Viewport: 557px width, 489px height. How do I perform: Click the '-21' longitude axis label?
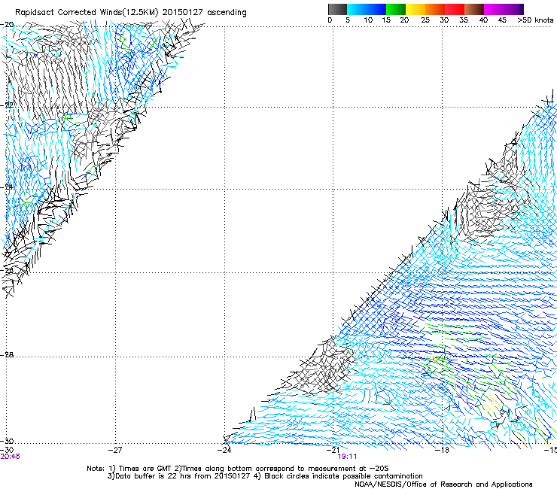333,450
